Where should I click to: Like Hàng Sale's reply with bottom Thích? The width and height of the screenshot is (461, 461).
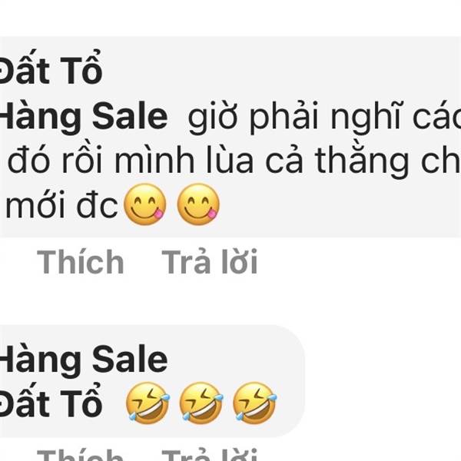[80, 455]
